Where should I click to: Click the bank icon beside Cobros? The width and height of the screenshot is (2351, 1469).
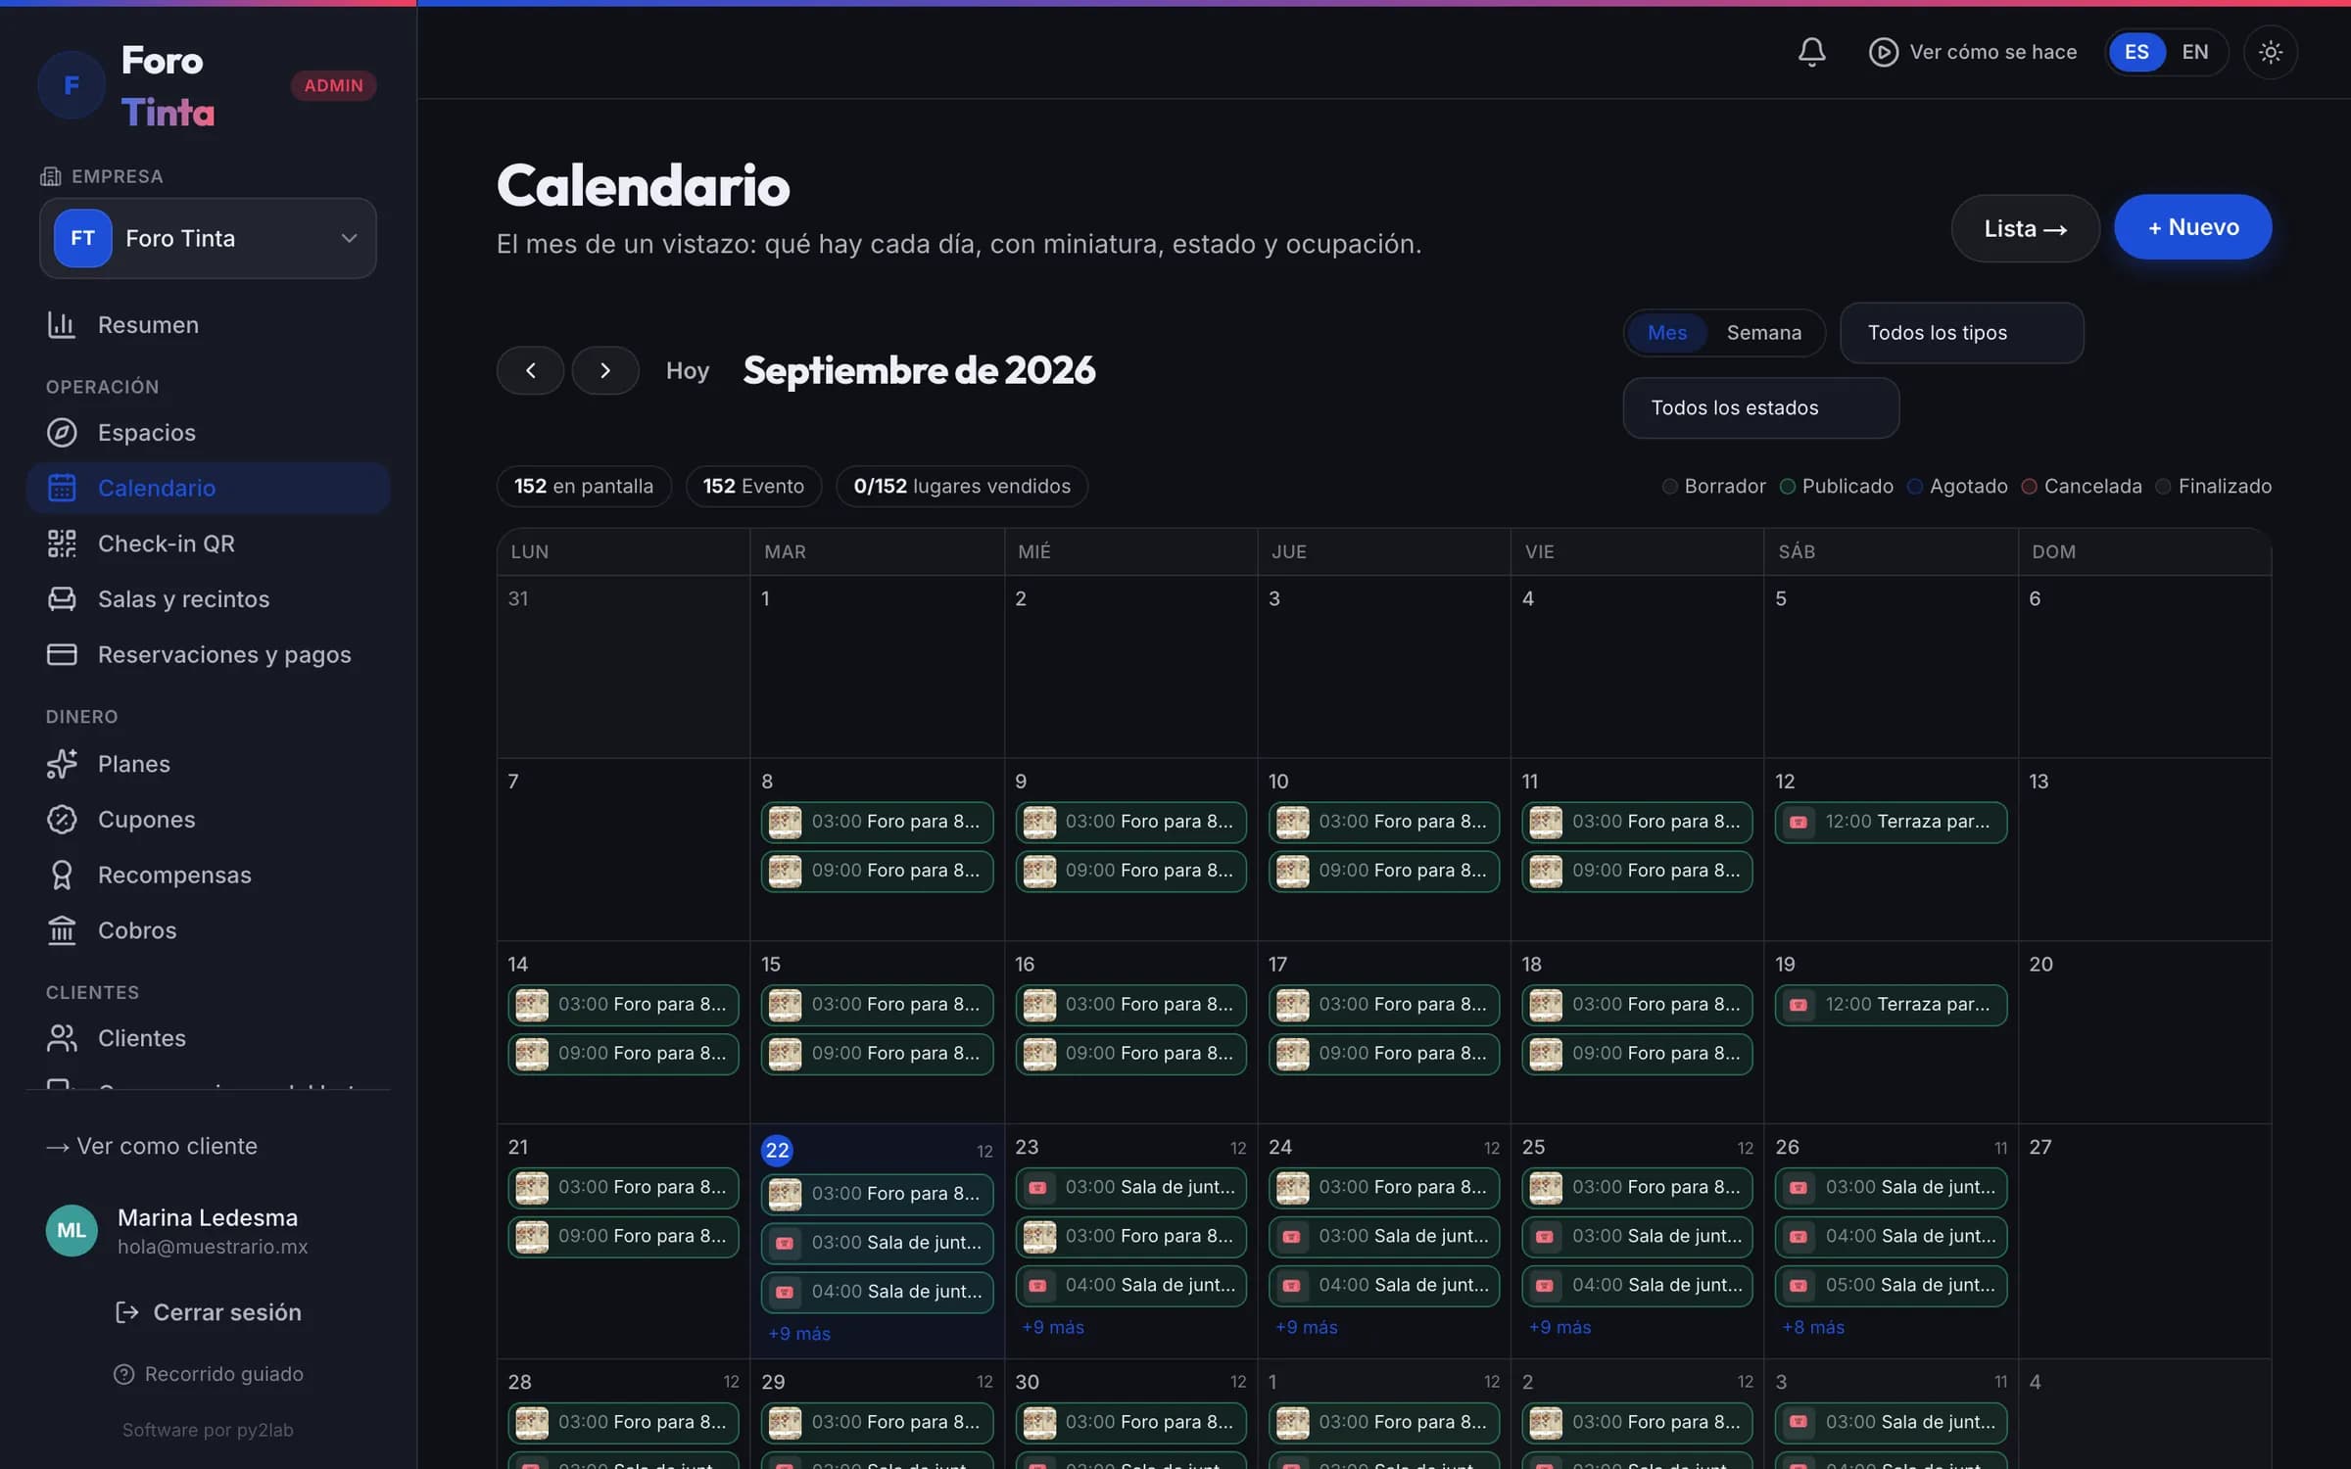click(62, 930)
